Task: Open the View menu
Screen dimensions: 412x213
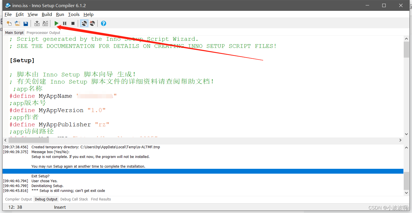Action: (x=33, y=14)
